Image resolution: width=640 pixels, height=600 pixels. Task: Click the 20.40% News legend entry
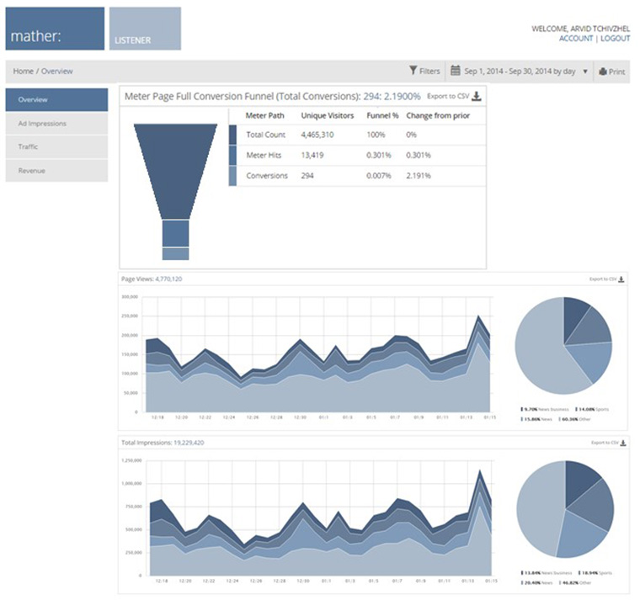(x=537, y=583)
